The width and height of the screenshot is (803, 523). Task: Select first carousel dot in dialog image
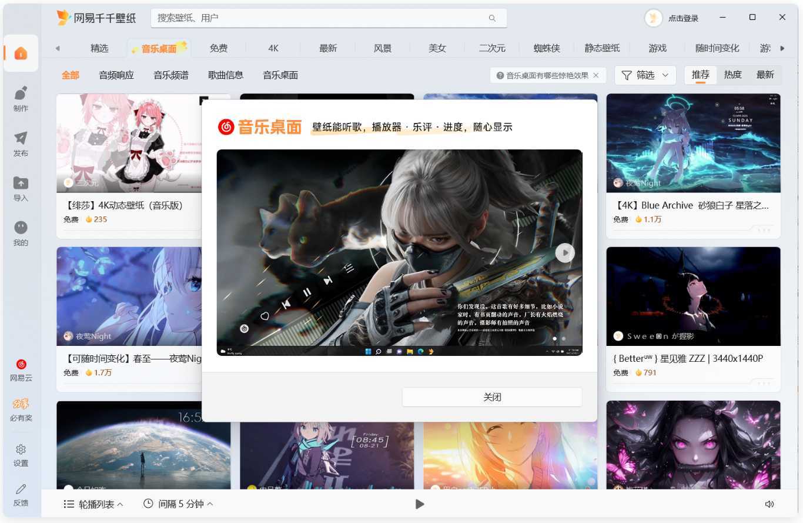click(554, 339)
